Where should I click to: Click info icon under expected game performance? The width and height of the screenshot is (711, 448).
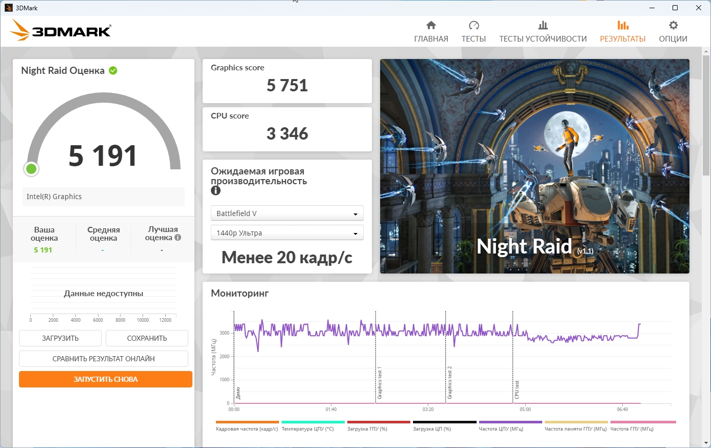pos(215,191)
